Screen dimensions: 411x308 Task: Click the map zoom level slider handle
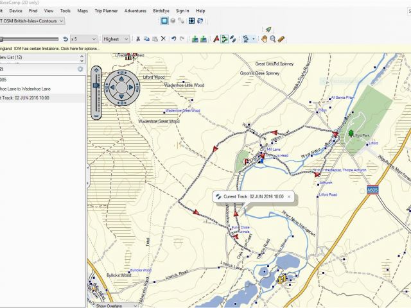tap(96, 85)
